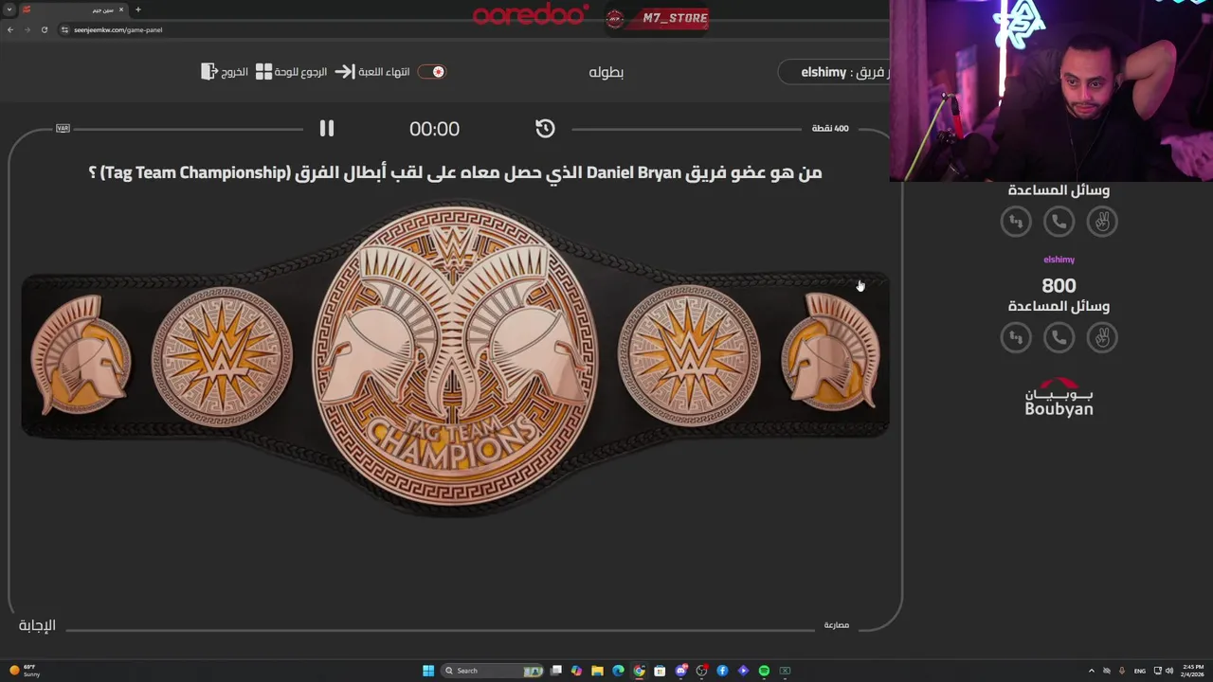This screenshot has height=682, width=1213.
Task: Click الخروج exit button
Action: (x=225, y=71)
